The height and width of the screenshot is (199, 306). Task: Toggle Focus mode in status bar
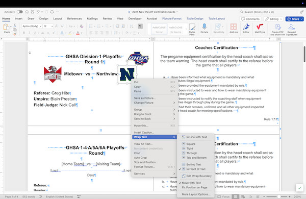224,196
